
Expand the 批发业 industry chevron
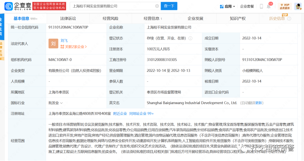pyautogui.click(x=61, y=103)
